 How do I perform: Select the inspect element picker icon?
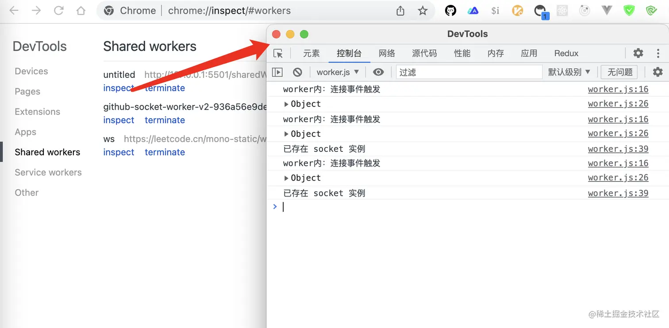pyautogui.click(x=278, y=54)
